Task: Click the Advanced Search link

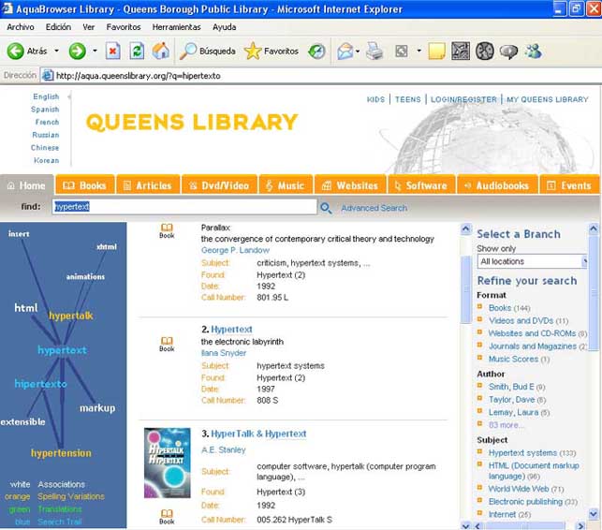Action: (x=374, y=208)
